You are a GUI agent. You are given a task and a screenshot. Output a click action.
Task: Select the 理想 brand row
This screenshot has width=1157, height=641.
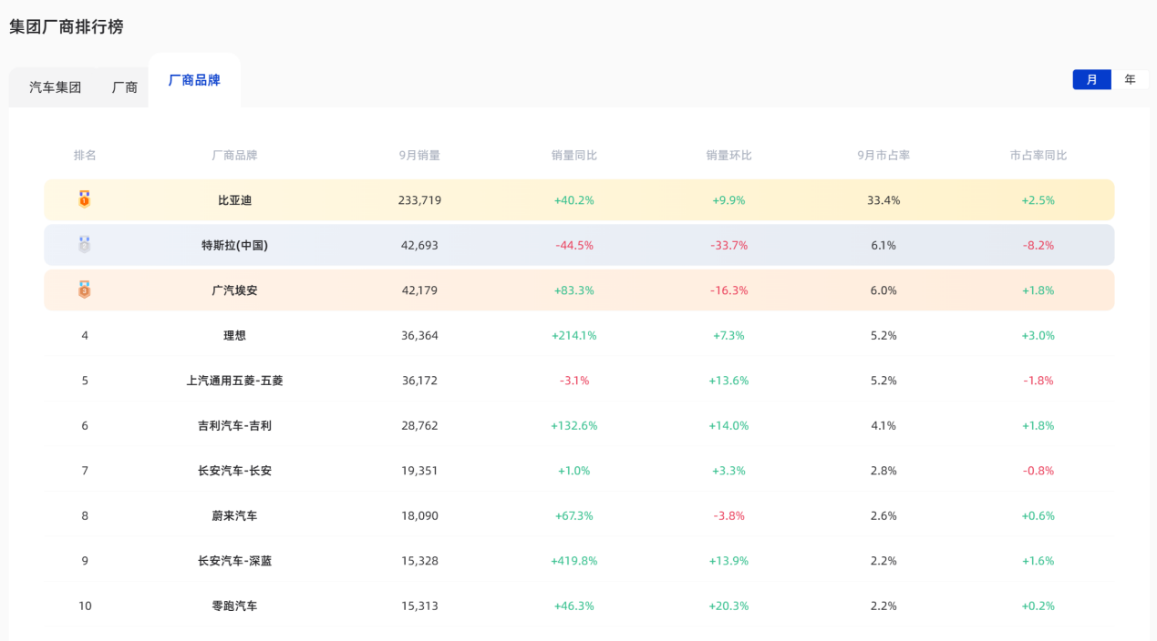point(234,335)
